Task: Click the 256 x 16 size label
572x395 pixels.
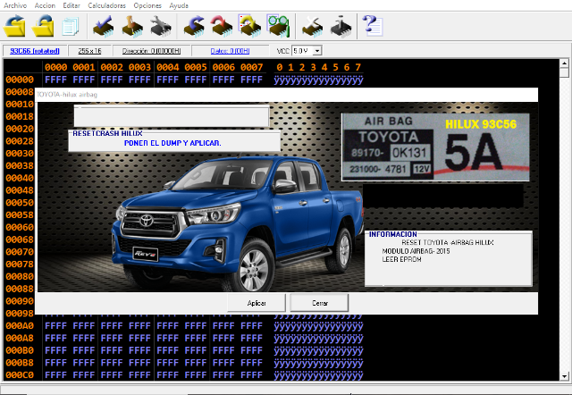Action: coord(89,51)
